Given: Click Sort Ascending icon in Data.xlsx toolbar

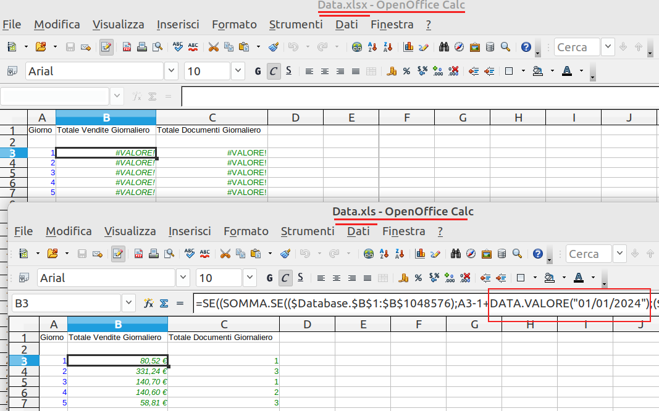Looking at the screenshot, I should point(372,47).
